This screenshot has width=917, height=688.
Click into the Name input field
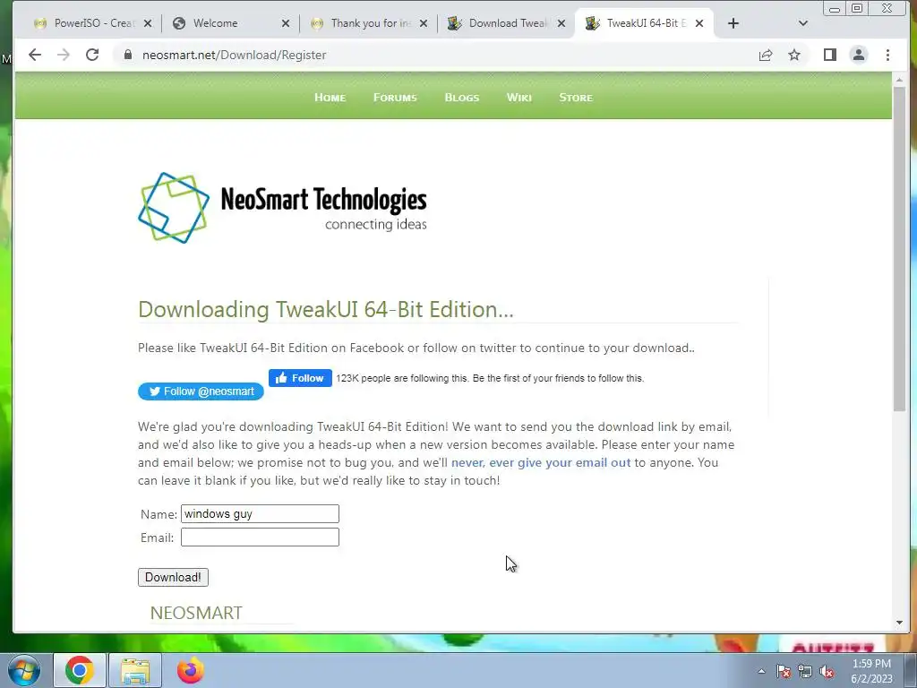click(260, 513)
